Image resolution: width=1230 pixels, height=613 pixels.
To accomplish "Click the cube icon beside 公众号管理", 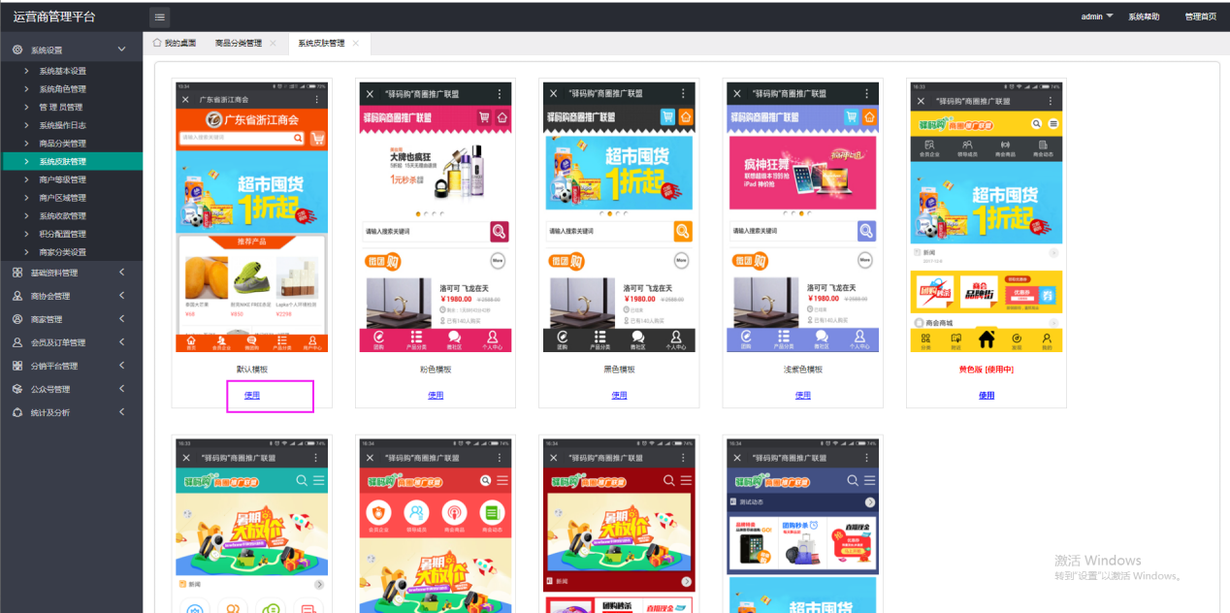I will [x=17, y=389].
